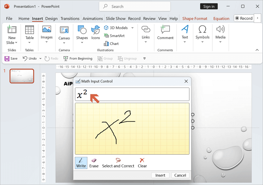Clear the math handwriting area
This screenshot has width=263, height=185.
142,163
